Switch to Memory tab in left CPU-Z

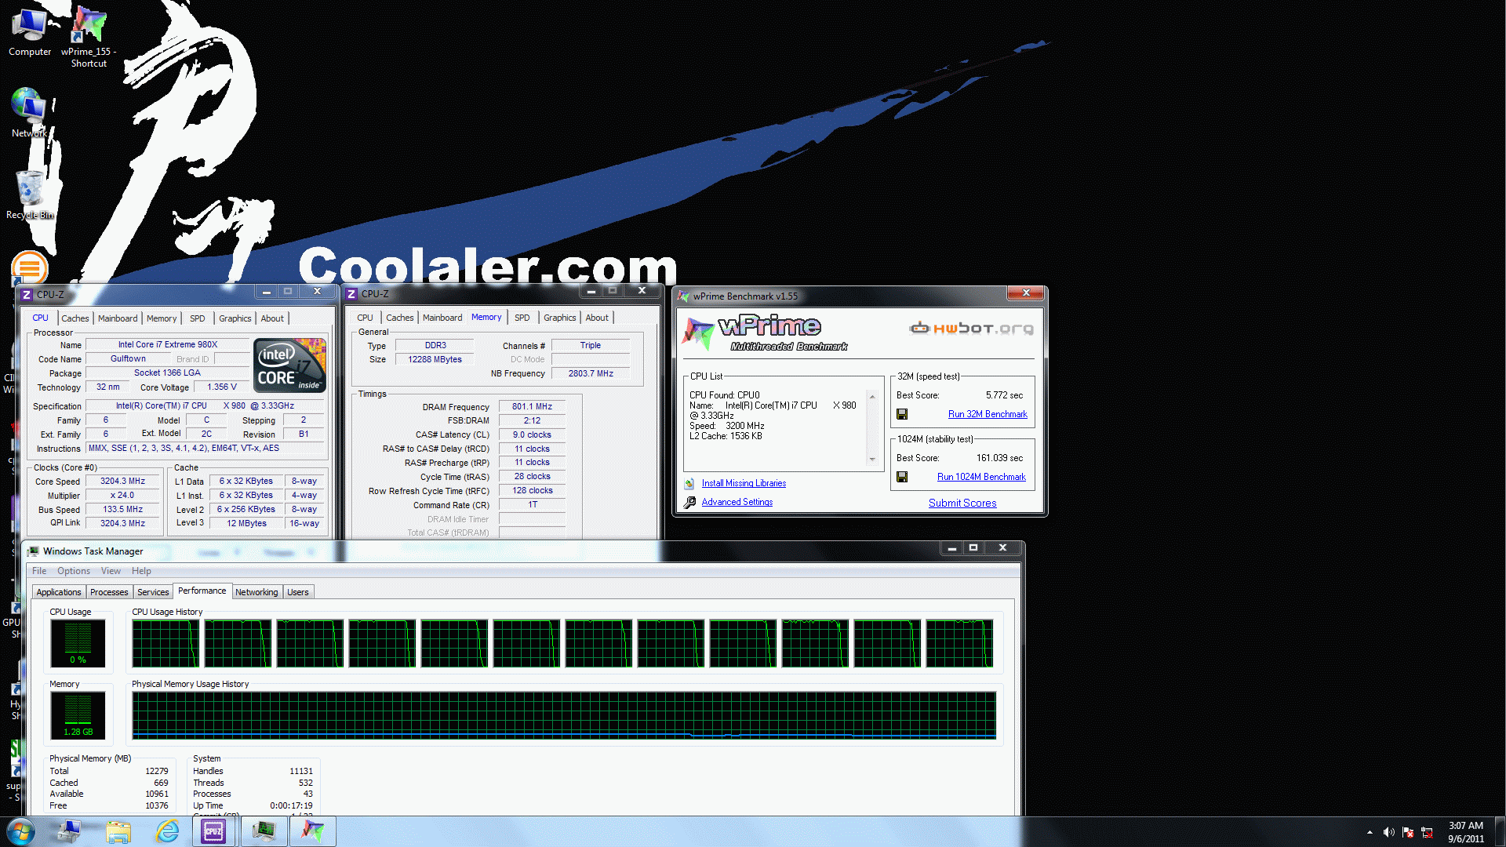[162, 318]
